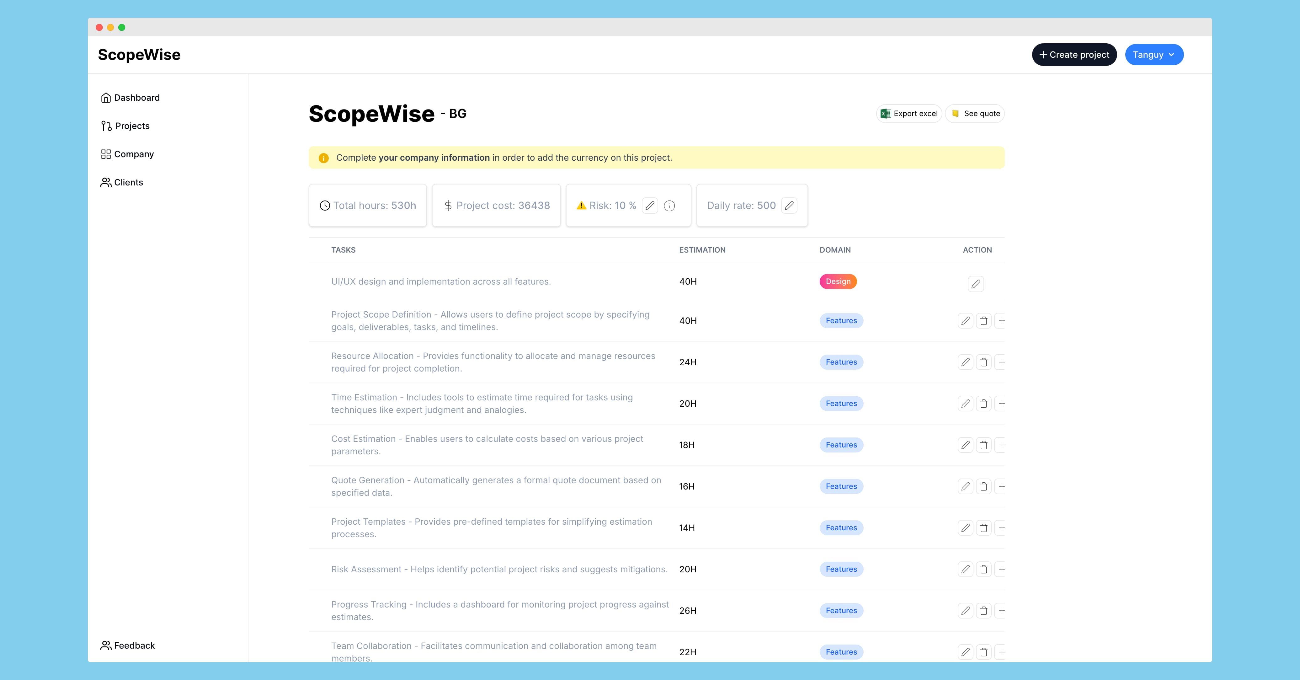Screen dimensions: 1300x680
Task: Export the project to Excel
Action: (909, 114)
